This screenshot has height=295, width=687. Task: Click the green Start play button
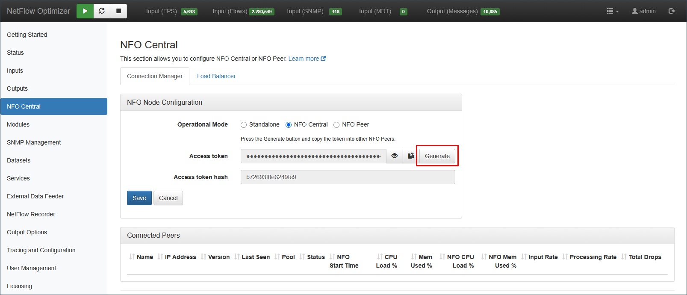coord(85,11)
